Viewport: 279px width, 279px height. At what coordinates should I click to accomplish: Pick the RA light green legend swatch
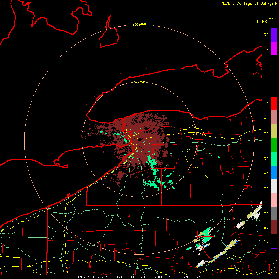pos(274,159)
